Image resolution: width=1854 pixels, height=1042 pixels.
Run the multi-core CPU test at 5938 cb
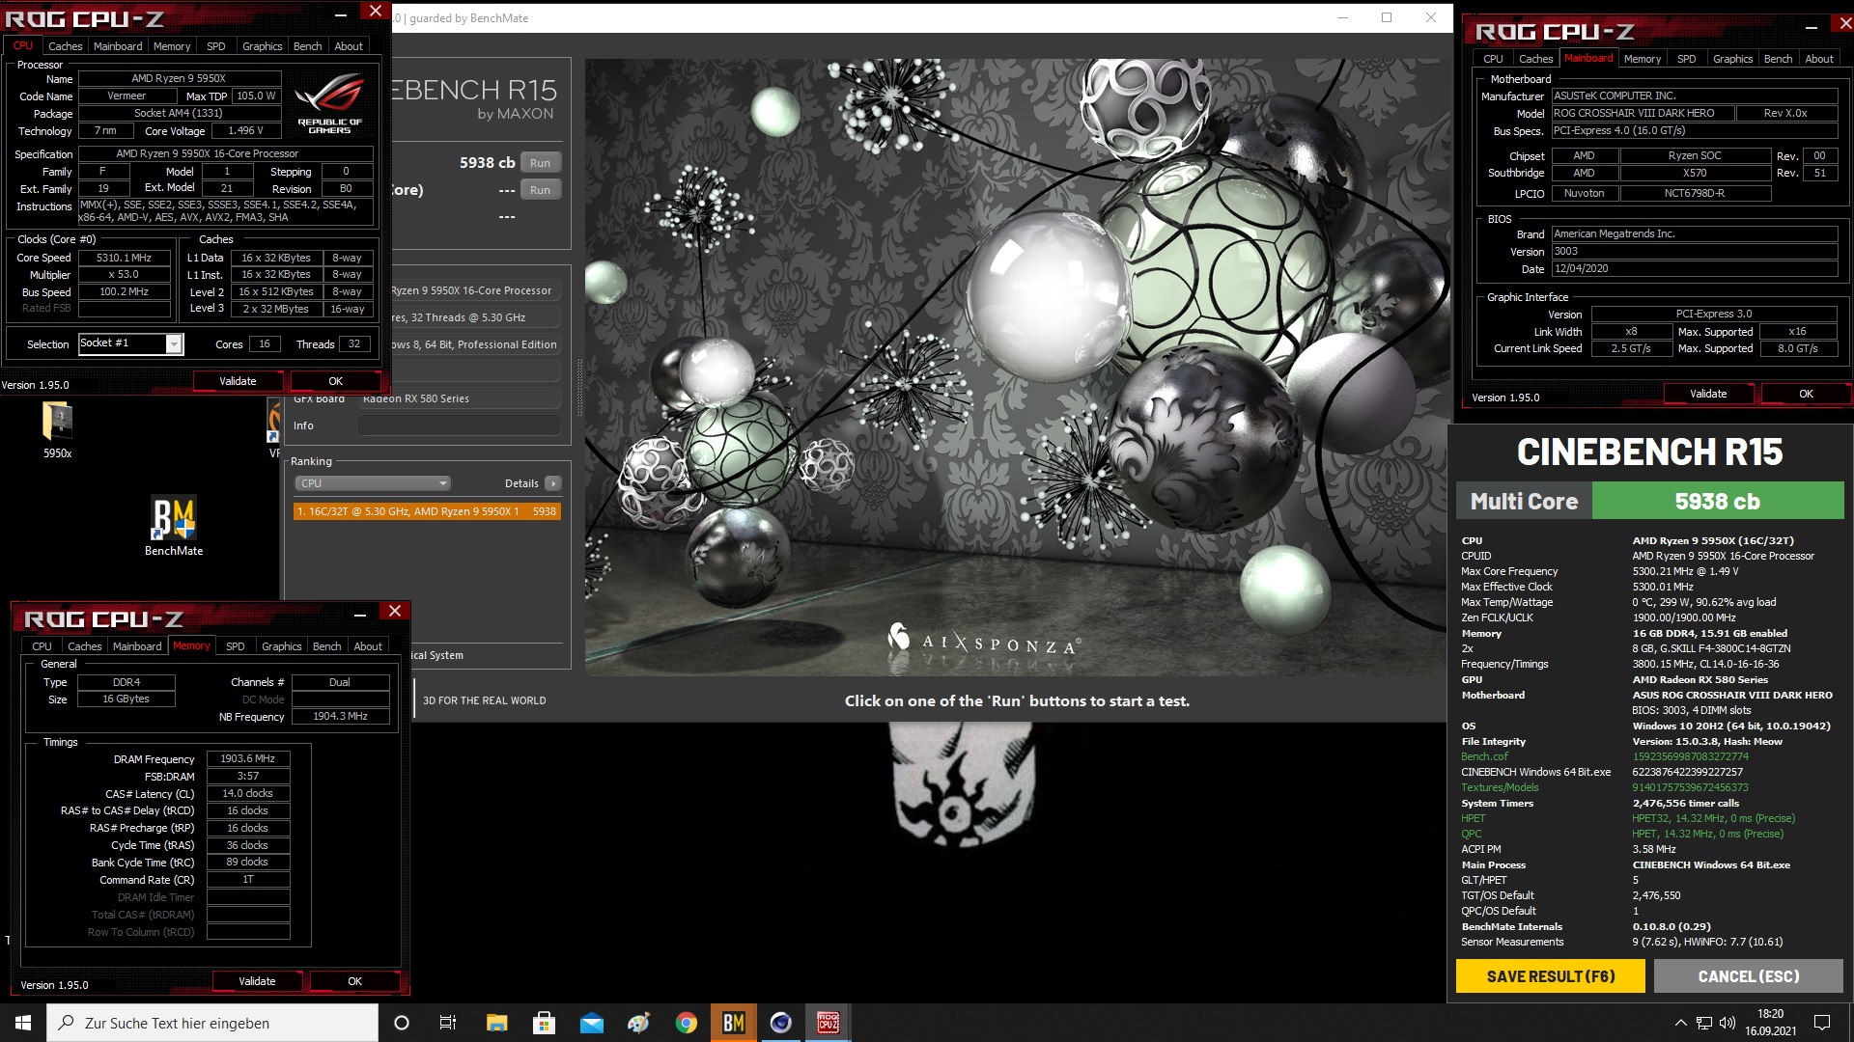(540, 163)
